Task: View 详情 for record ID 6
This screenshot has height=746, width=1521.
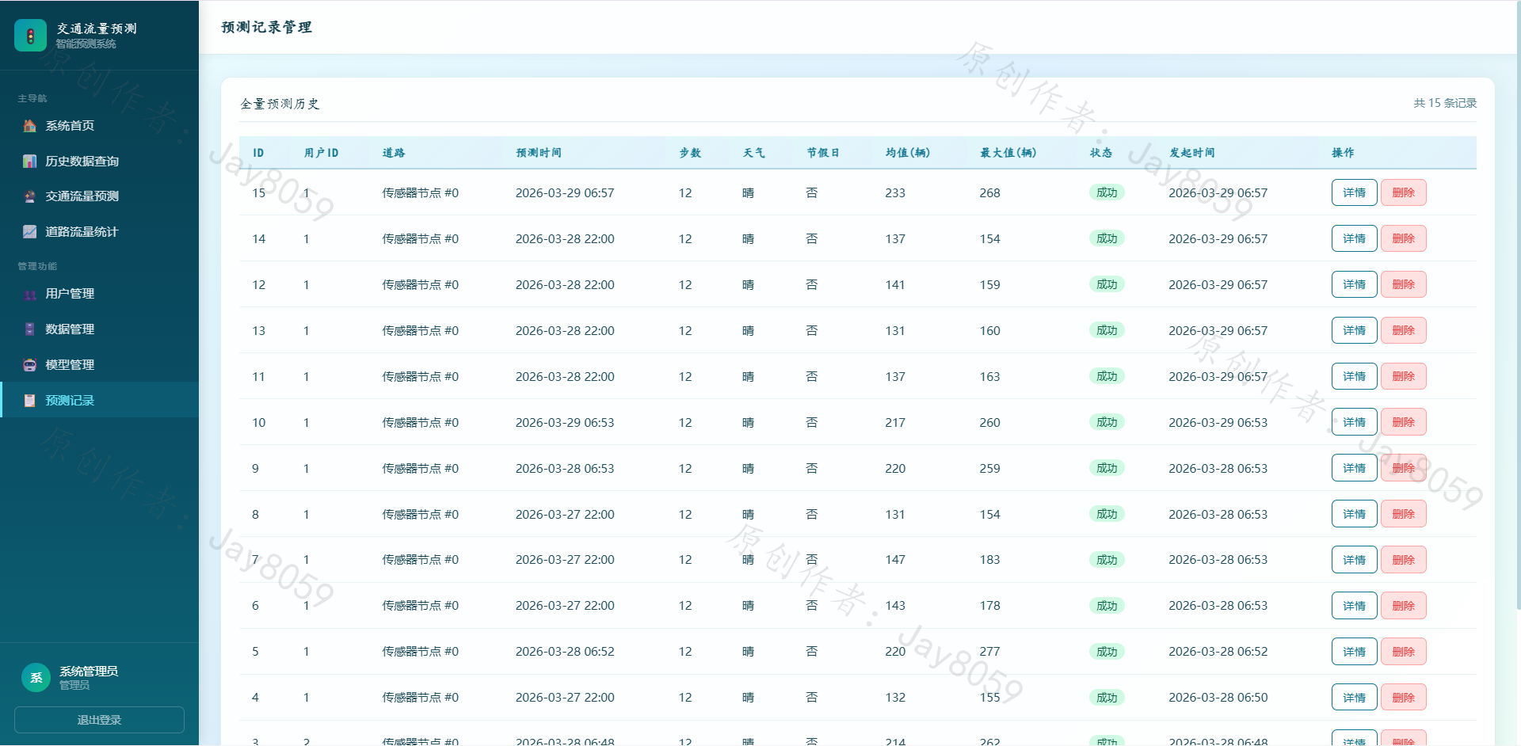Action: point(1354,606)
